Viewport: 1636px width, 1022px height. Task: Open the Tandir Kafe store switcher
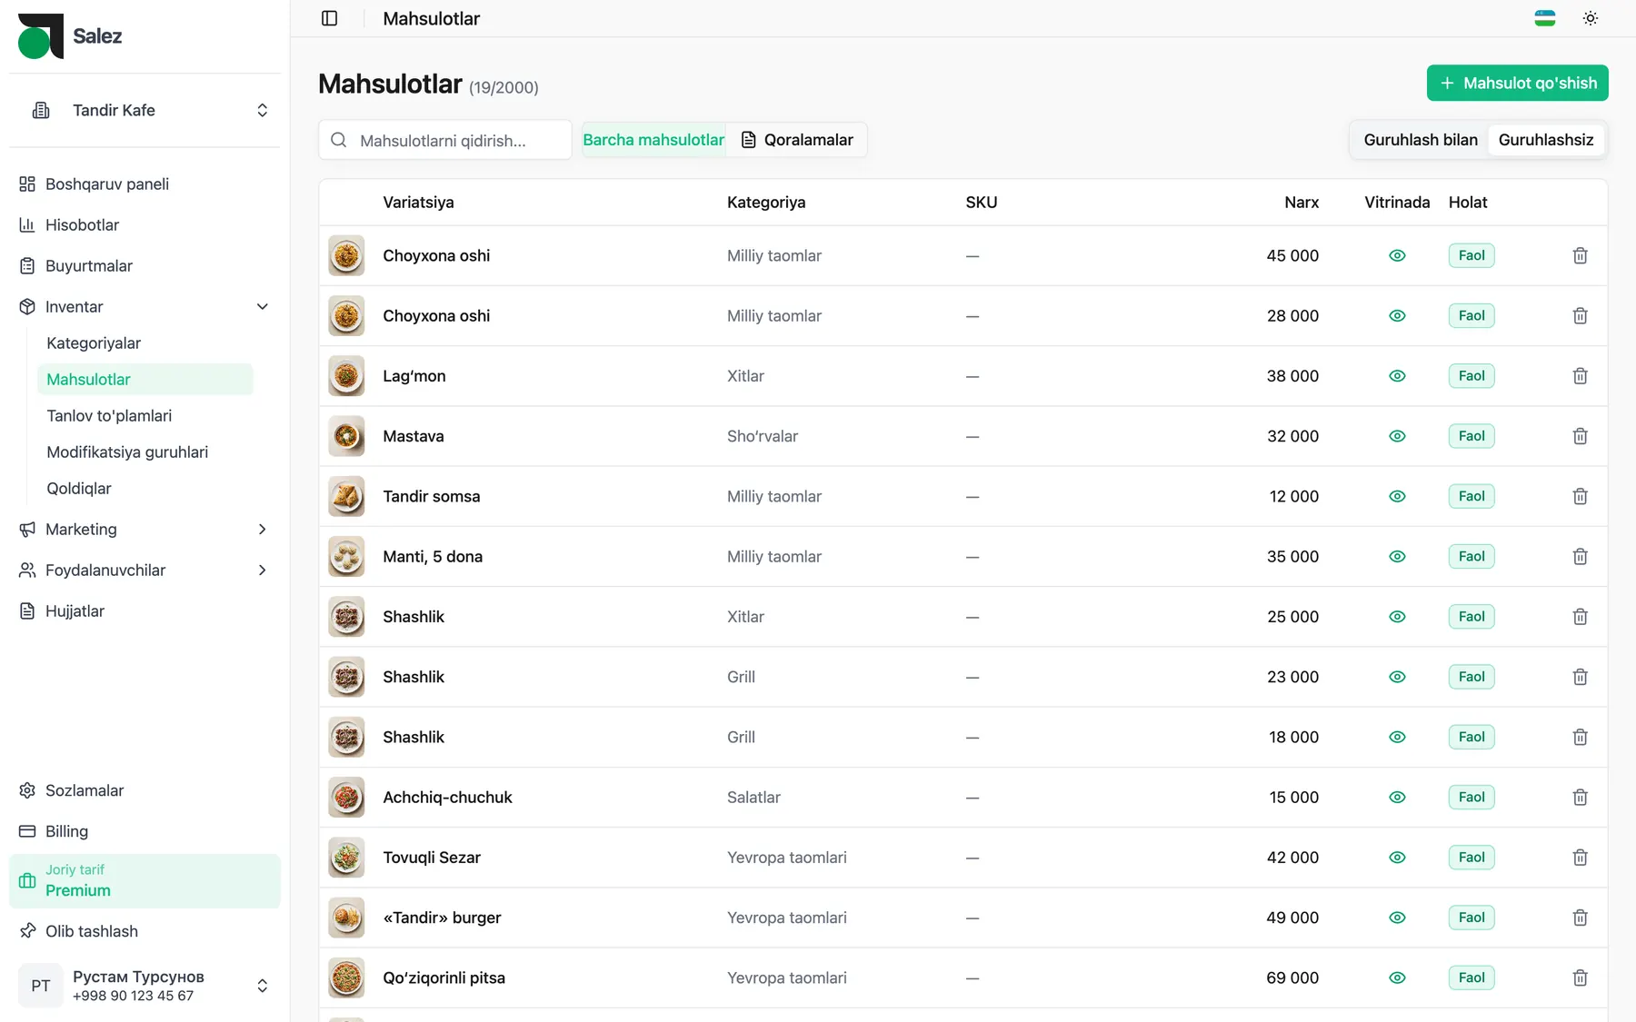pyautogui.click(x=145, y=110)
